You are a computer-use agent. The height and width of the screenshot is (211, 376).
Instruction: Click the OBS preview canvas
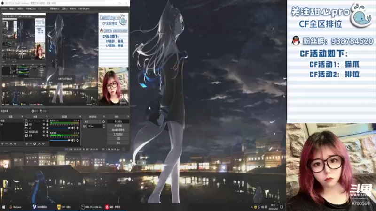pyautogui.click(x=66, y=59)
